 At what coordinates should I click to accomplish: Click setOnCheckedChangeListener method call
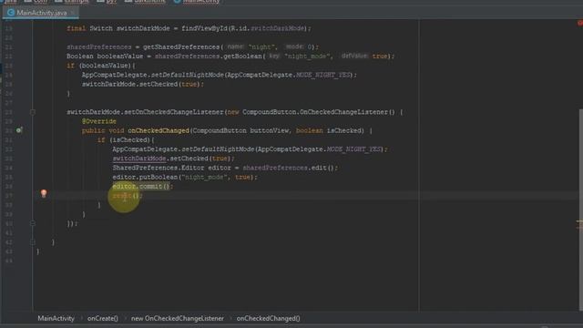[x=174, y=112]
